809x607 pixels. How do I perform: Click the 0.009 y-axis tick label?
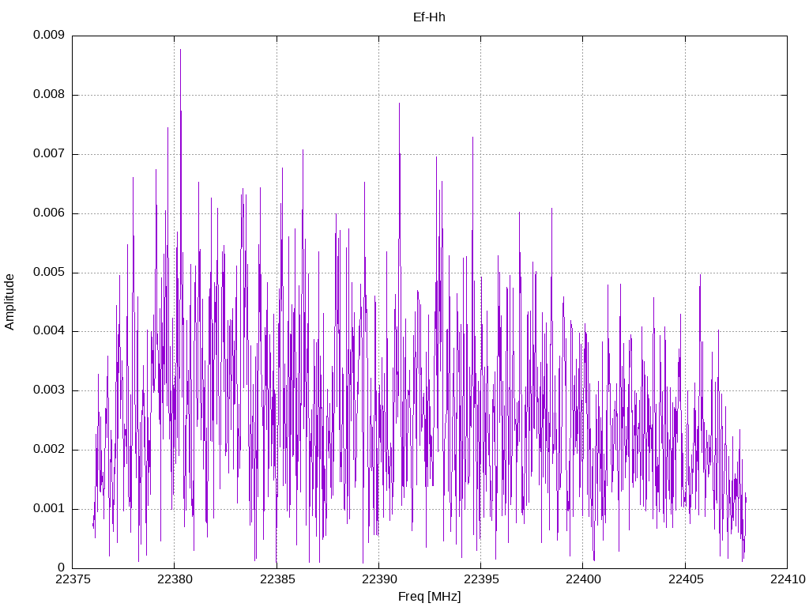point(49,35)
